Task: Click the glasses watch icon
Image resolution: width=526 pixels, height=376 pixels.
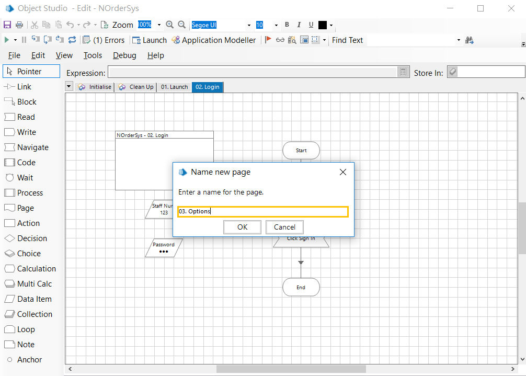Action: 280,40
